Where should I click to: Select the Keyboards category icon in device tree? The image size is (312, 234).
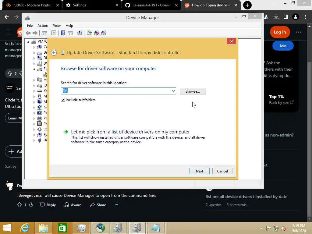point(40,91)
